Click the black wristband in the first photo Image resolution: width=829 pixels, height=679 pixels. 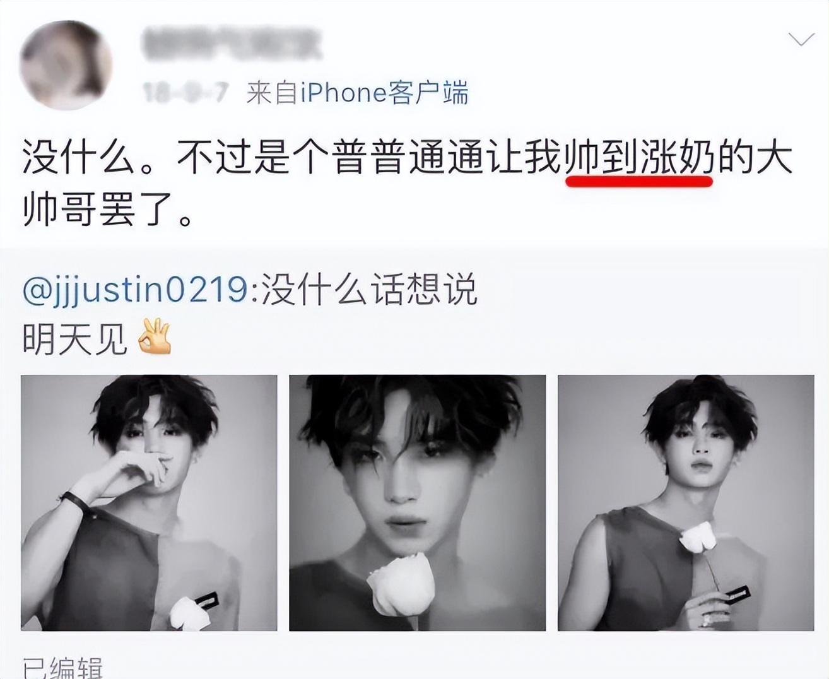click(74, 504)
